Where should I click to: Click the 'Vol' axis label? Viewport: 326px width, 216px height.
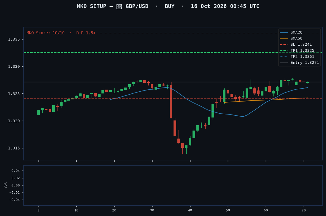click(x=5, y=185)
